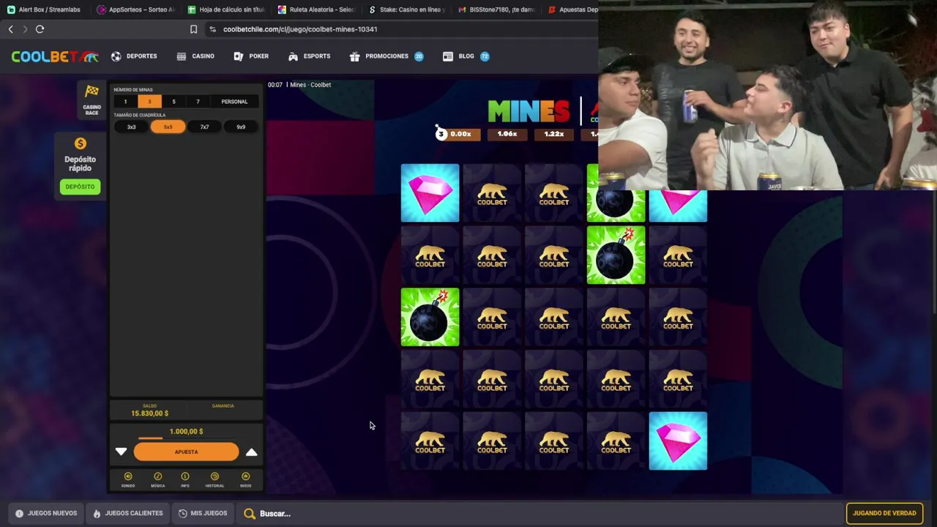Choose Personal mine count option
The height and width of the screenshot is (527, 937).
coord(234,102)
